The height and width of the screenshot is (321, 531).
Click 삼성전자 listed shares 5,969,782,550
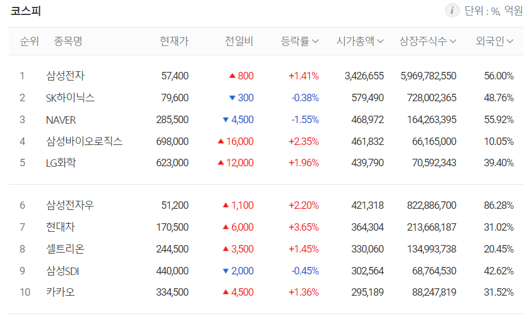pyautogui.click(x=428, y=76)
